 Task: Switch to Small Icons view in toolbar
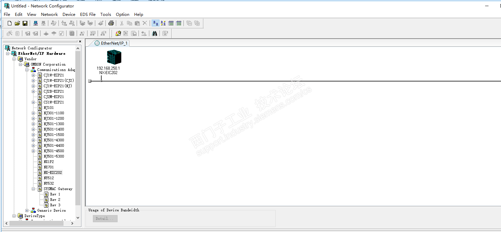pyautogui.click(x=163, y=23)
